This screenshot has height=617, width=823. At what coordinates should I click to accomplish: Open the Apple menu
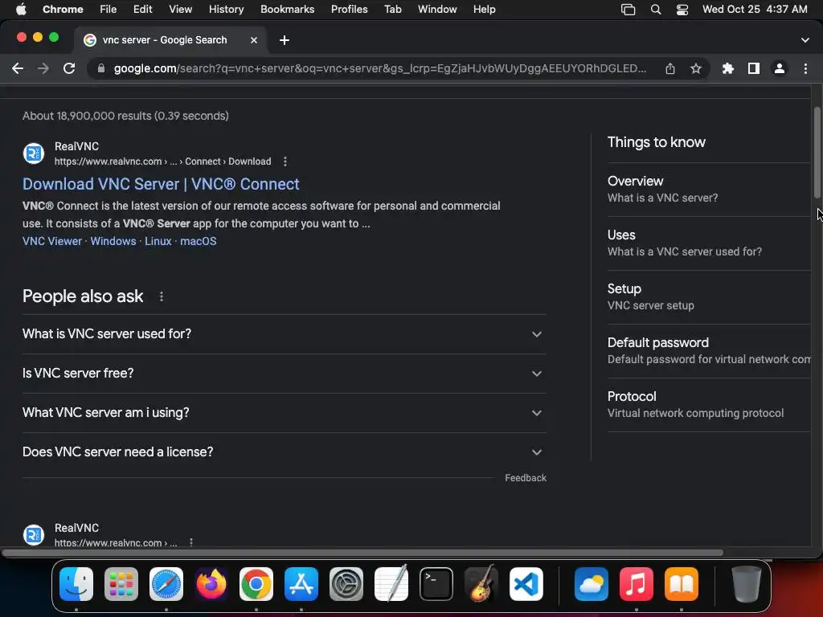(21, 10)
